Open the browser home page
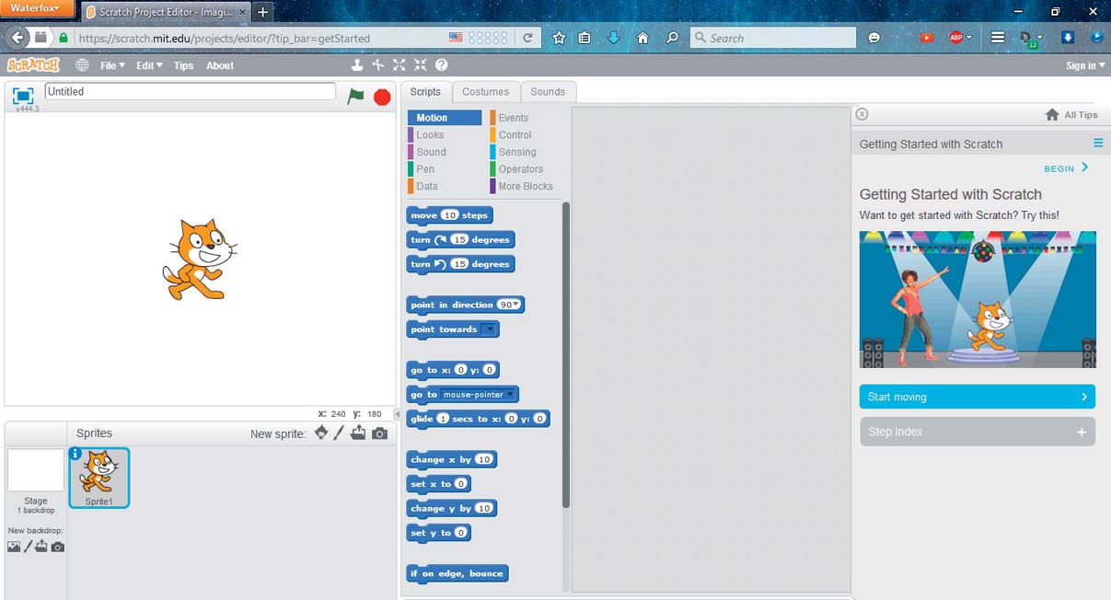 pyautogui.click(x=643, y=38)
